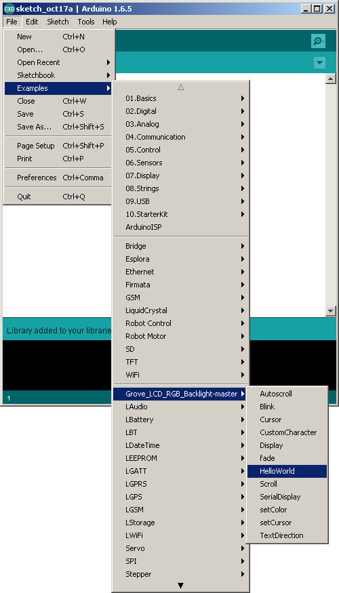
Task: Expand 01.Basics examples
Action: [180, 98]
